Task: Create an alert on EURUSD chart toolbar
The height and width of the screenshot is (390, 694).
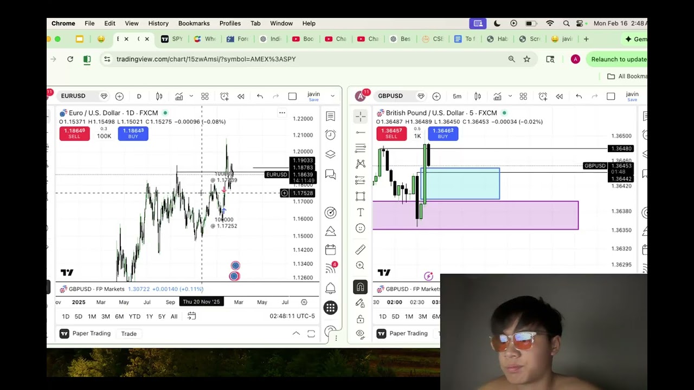Action: [x=224, y=96]
